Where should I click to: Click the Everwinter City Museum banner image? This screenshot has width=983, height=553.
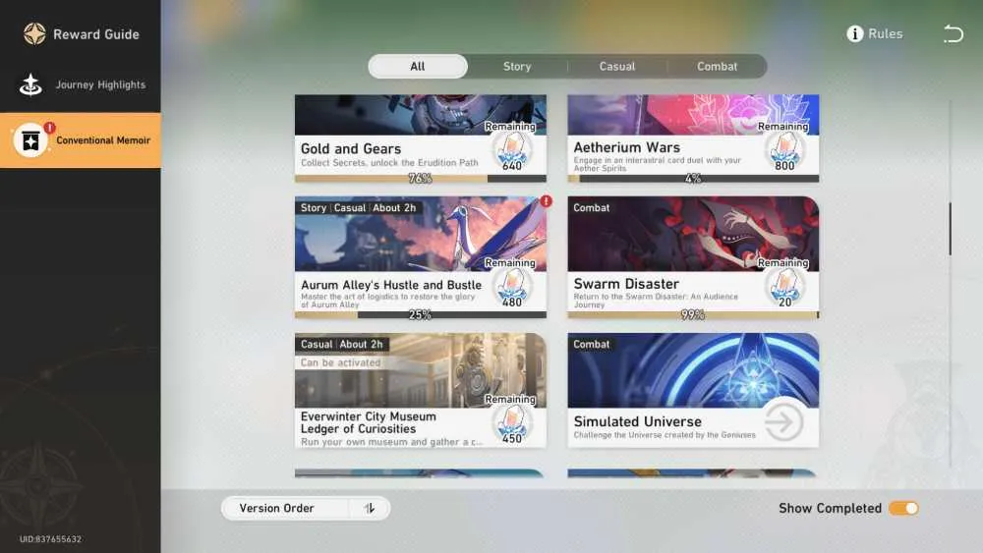[x=420, y=370]
